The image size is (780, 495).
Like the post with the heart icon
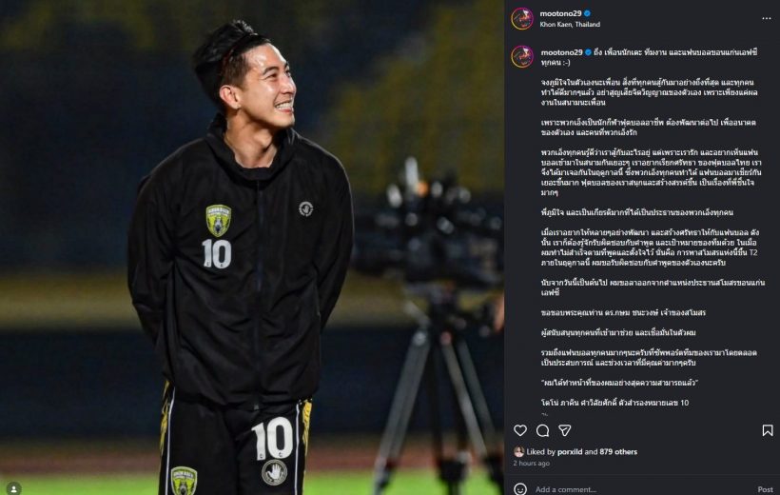(520, 430)
